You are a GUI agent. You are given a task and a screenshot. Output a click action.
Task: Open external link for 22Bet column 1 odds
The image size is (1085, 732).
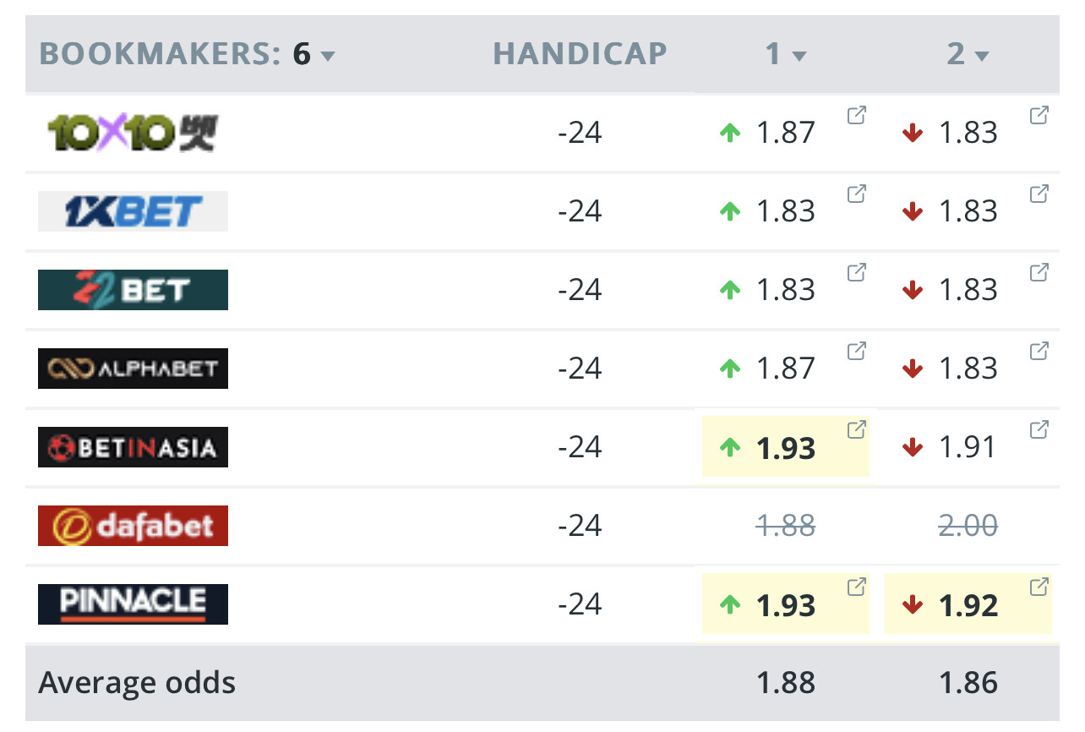pyautogui.click(x=856, y=273)
